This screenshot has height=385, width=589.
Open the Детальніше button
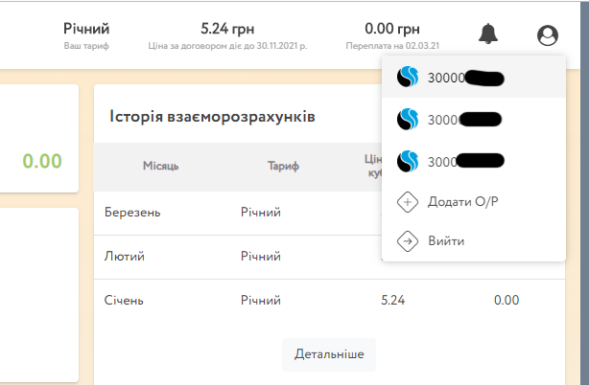click(329, 354)
